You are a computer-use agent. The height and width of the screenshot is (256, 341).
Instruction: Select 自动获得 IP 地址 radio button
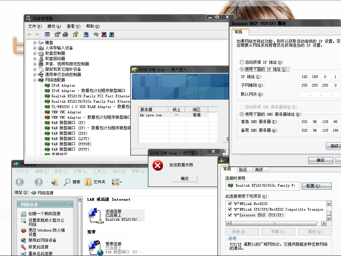click(x=242, y=62)
